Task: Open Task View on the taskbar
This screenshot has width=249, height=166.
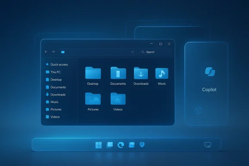Action: [x=109, y=145]
